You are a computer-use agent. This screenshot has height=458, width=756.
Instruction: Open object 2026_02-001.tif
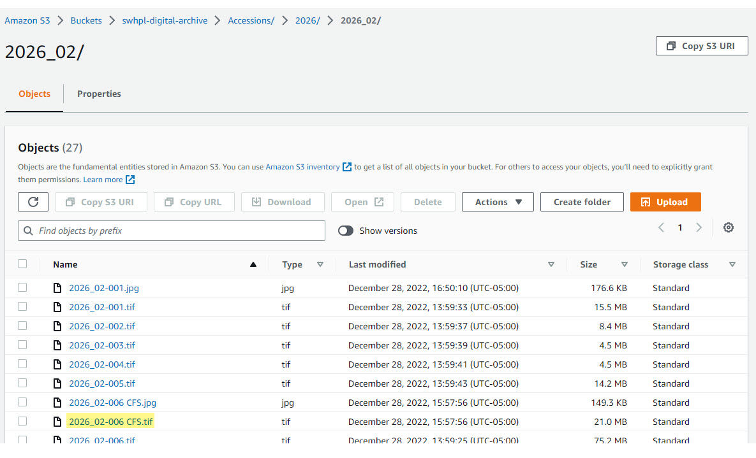click(x=102, y=307)
